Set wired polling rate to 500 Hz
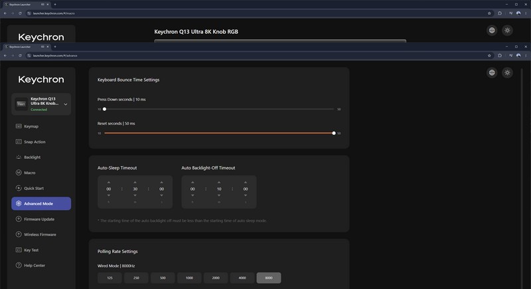Viewport: 531px width, 289px height. 163,278
